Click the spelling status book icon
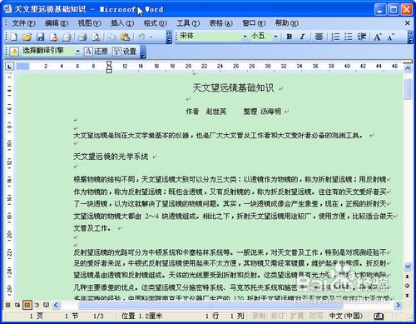Viewport: 416px width, 324px height. (x=379, y=316)
